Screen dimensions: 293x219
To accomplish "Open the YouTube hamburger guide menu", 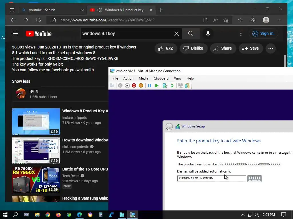I will tap(15, 34).
